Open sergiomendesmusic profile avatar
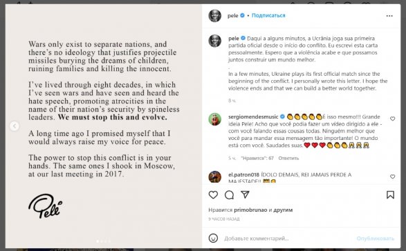 point(214,119)
